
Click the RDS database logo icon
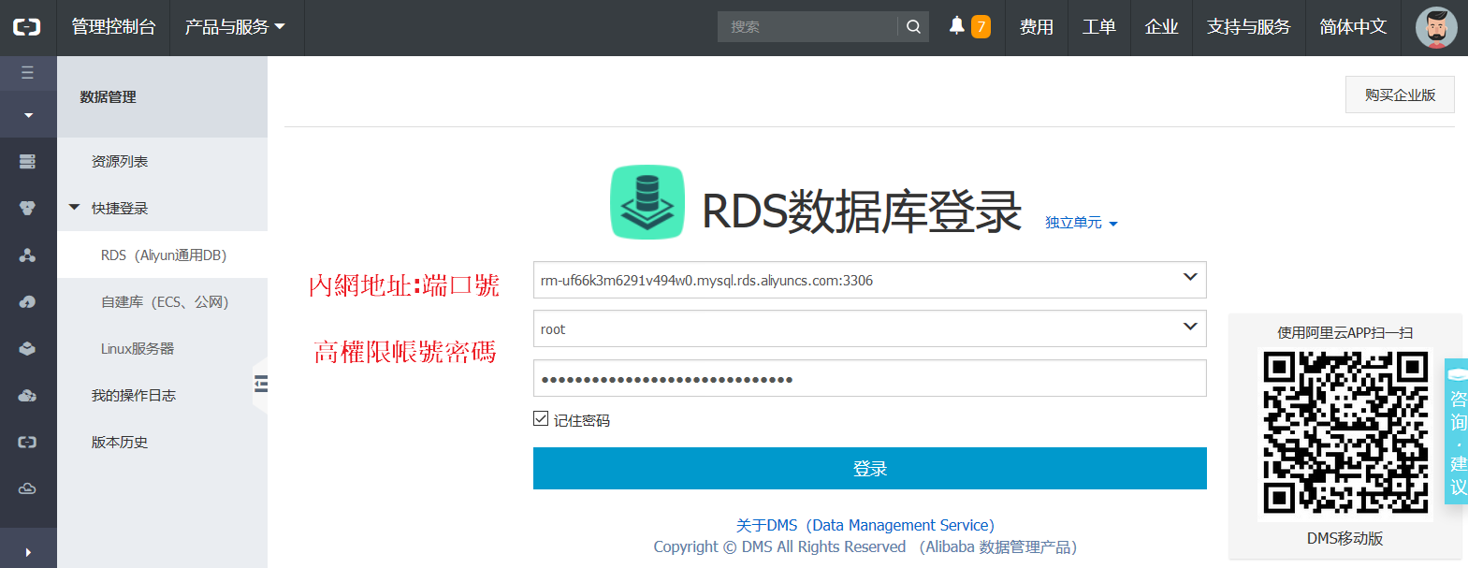647,202
